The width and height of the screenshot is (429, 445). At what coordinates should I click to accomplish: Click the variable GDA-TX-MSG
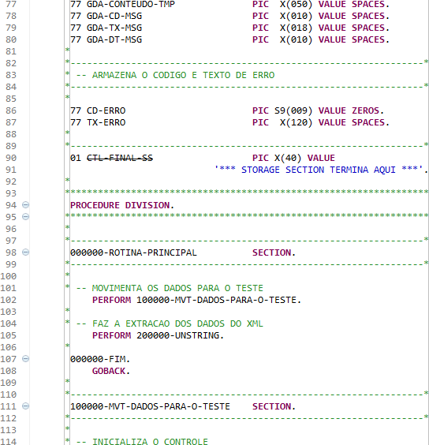(x=114, y=28)
